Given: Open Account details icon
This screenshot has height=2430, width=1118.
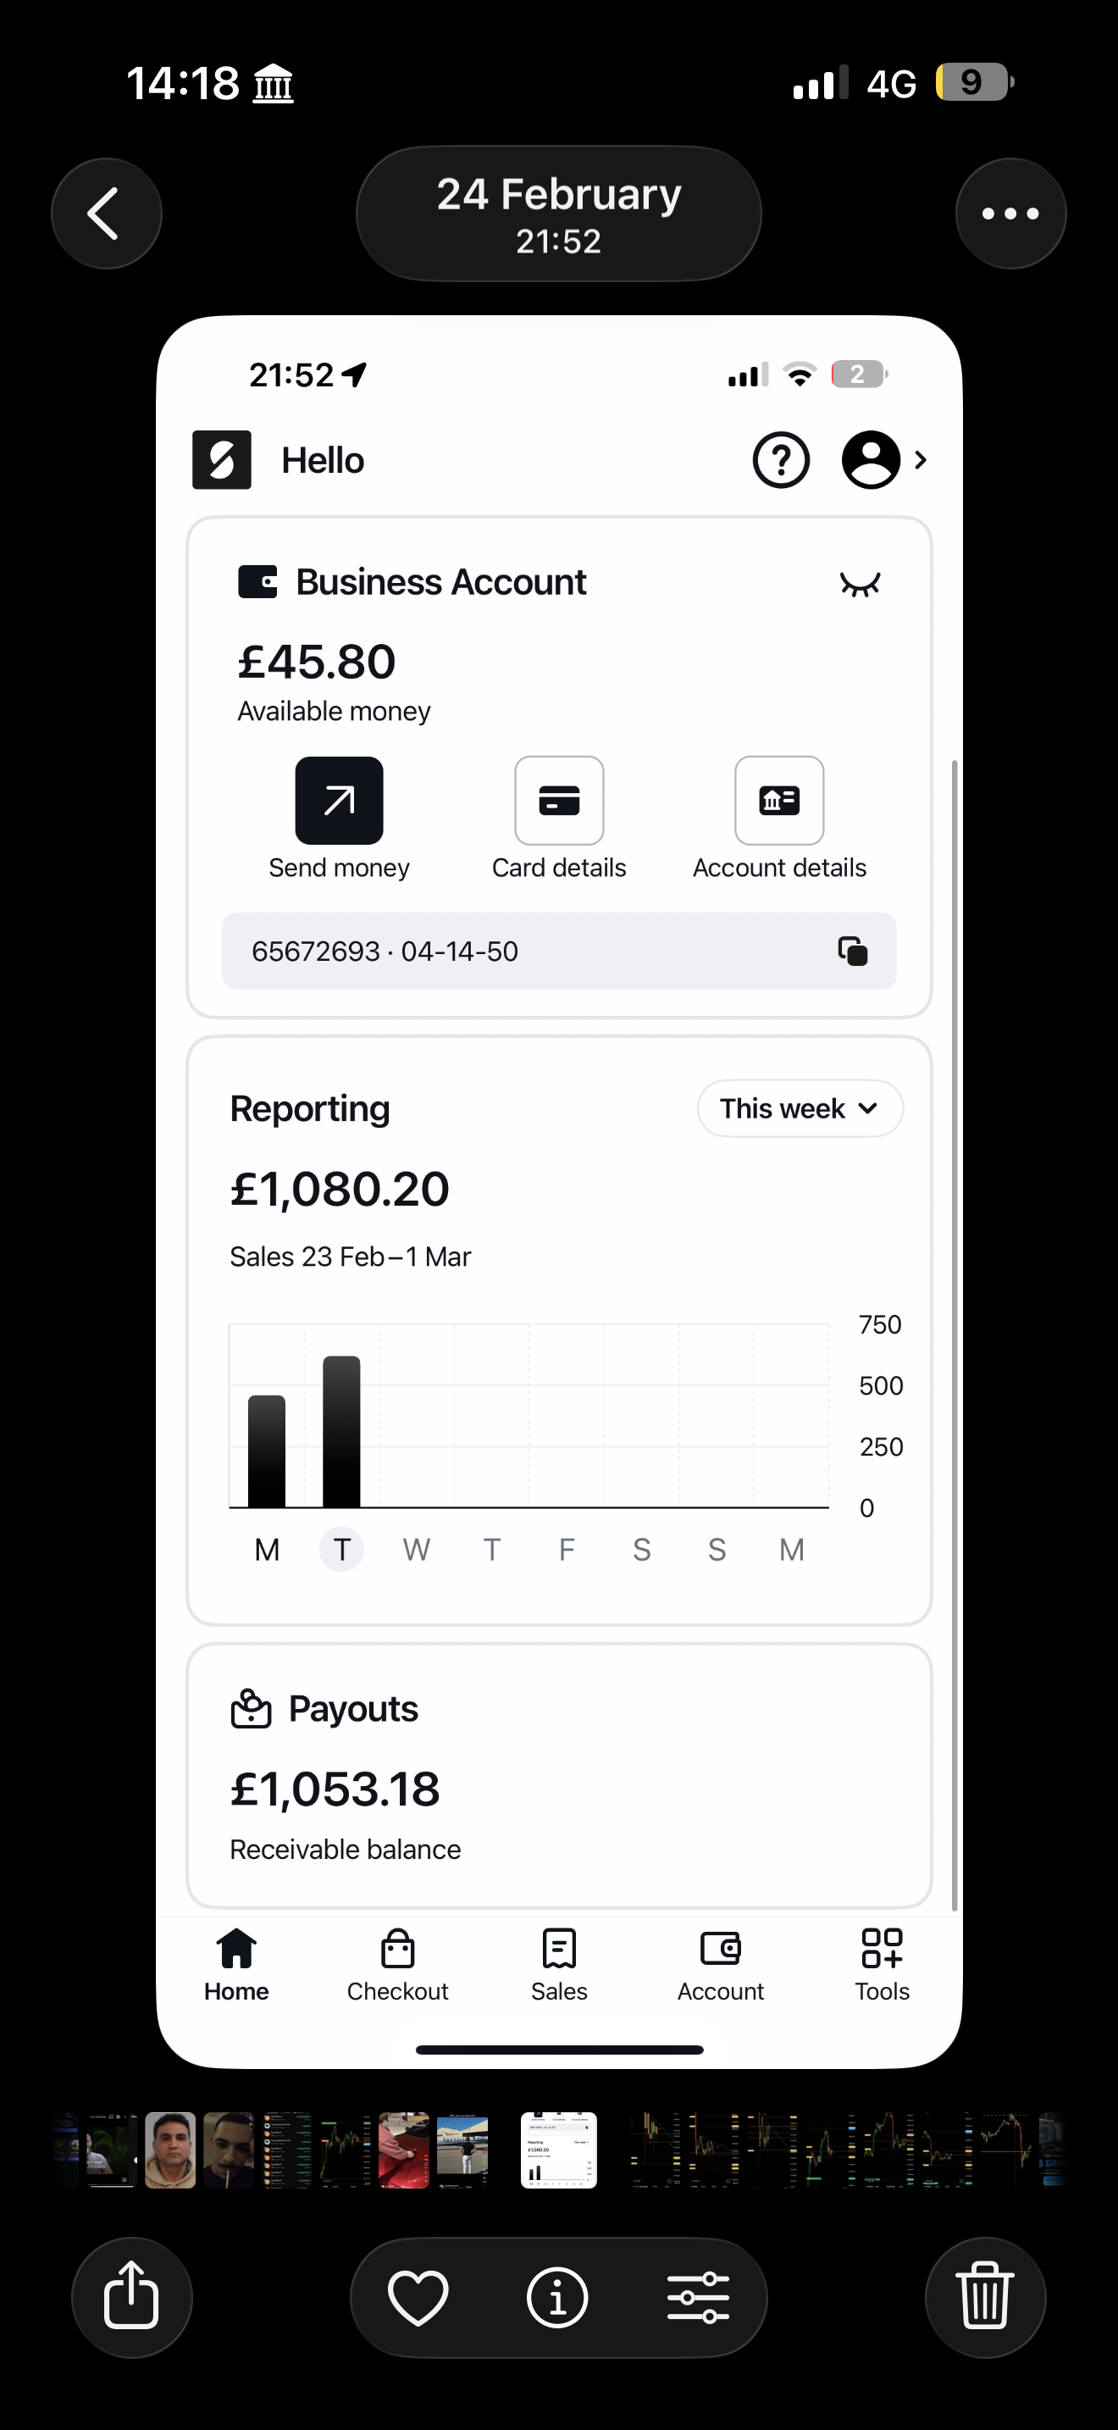Looking at the screenshot, I should 778,800.
